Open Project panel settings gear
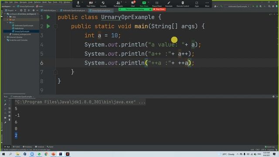 point(34,10)
